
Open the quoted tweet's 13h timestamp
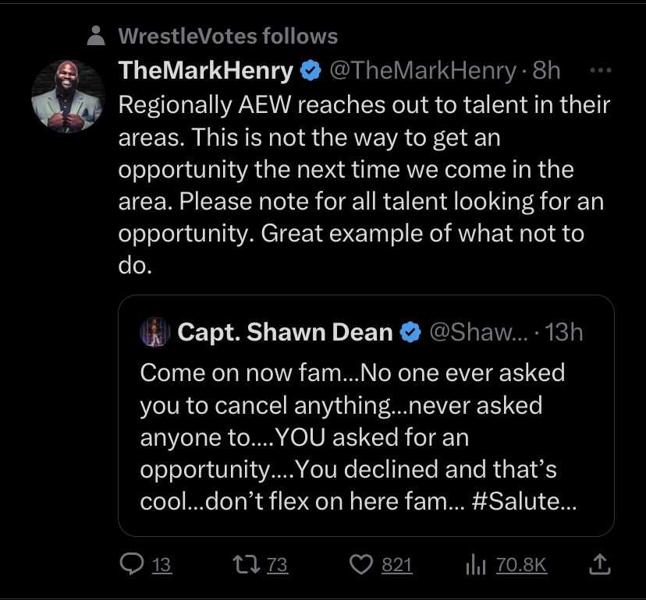point(563,333)
